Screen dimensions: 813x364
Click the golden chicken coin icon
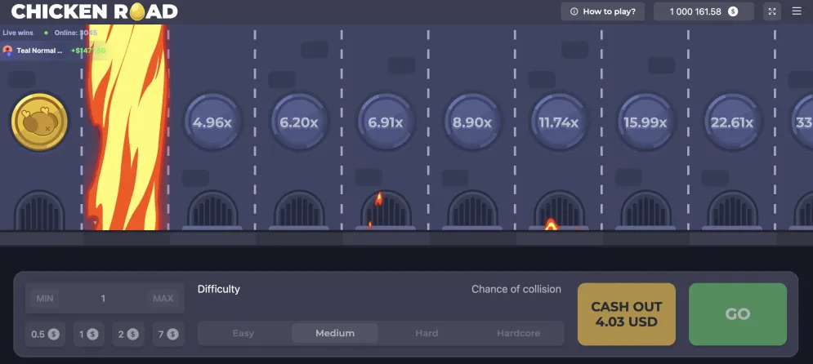click(39, 122)
